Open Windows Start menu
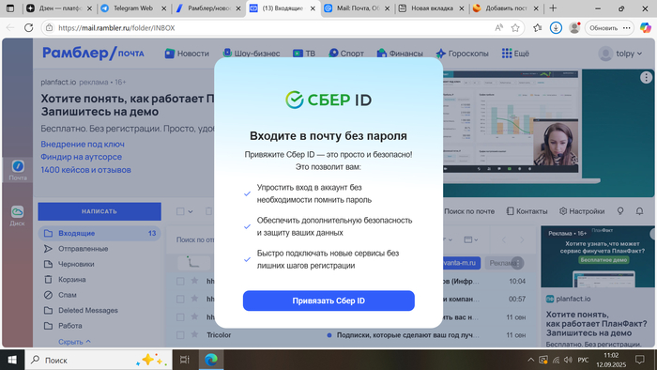The height and width of the screenshot is (370, 657). tap(12, 360)
